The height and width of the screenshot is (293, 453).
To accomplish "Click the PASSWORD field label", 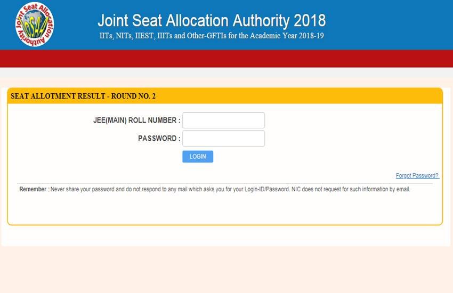I will (x=159, y=139).
